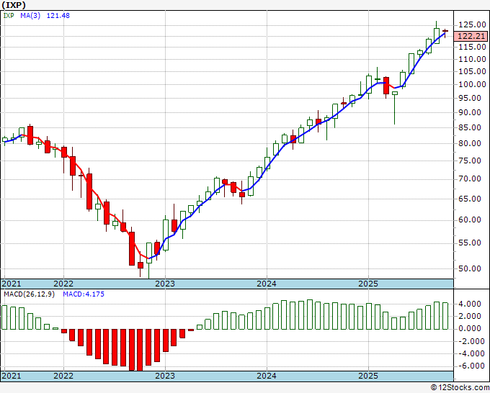Select the MA(3) indicator label
This screenshot has width=490, height=393.
[x=30, y=16]
